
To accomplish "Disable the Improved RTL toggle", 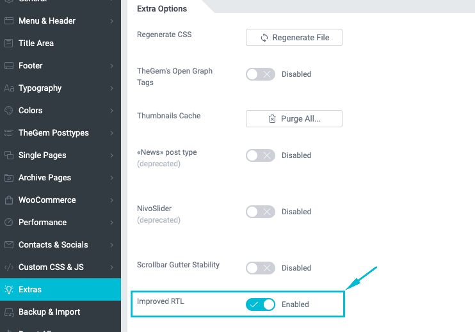I will (x=261, y=304).
